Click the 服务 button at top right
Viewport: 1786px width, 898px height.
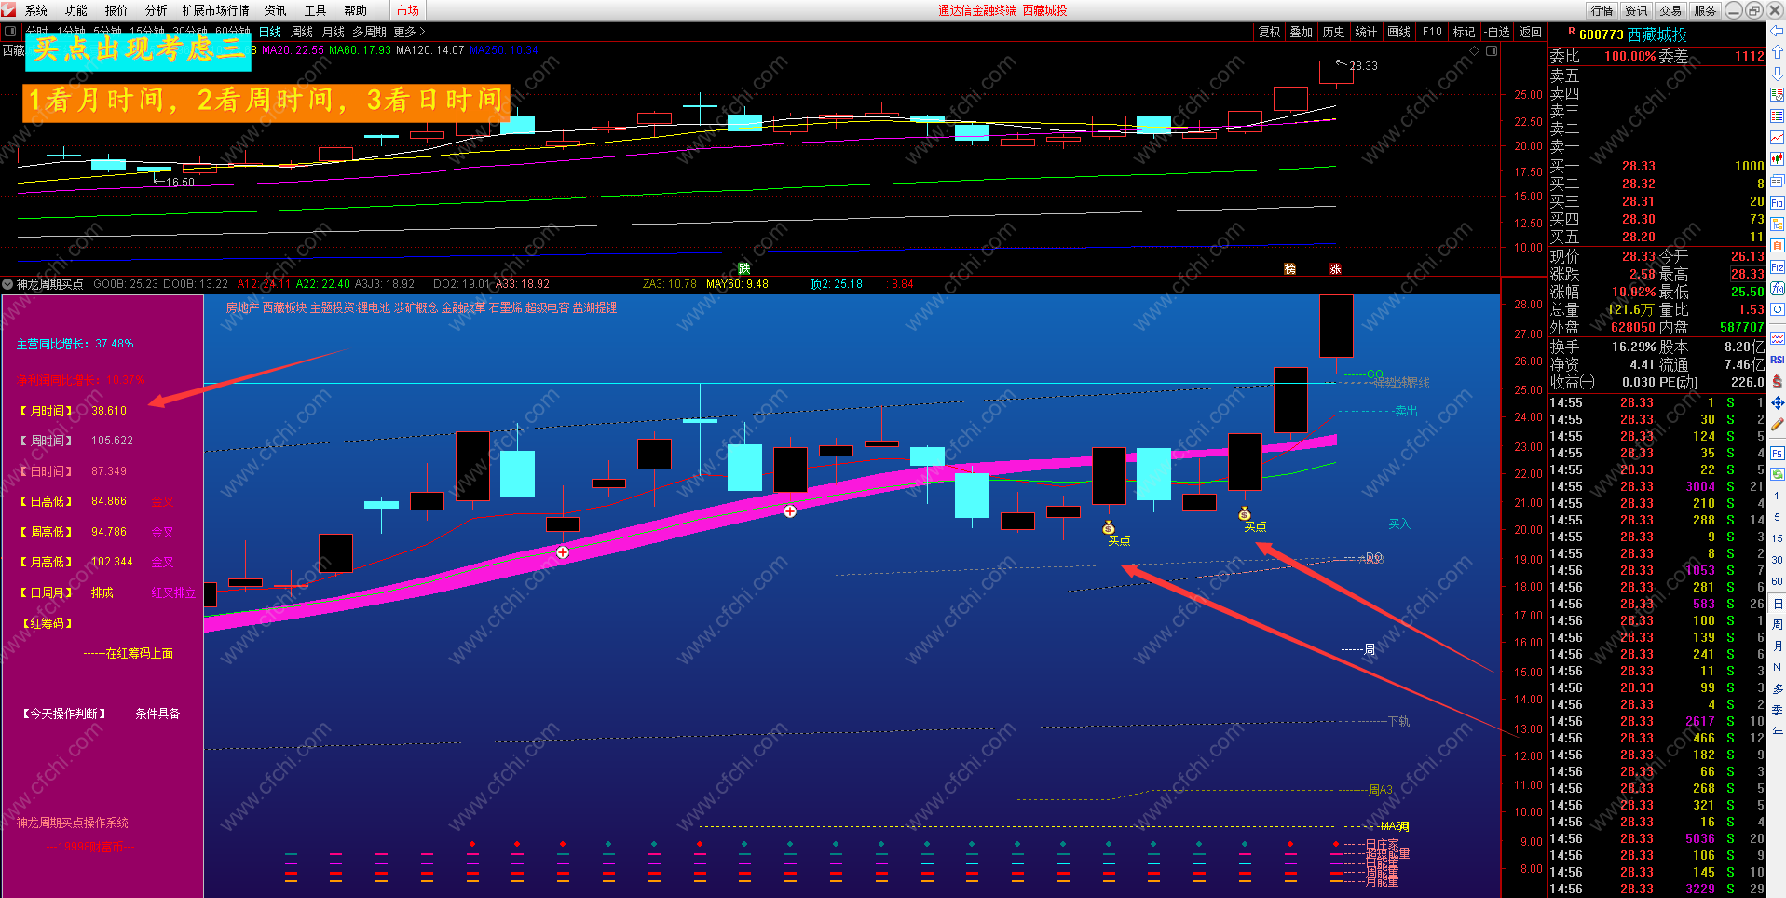tap(1705, 10)
